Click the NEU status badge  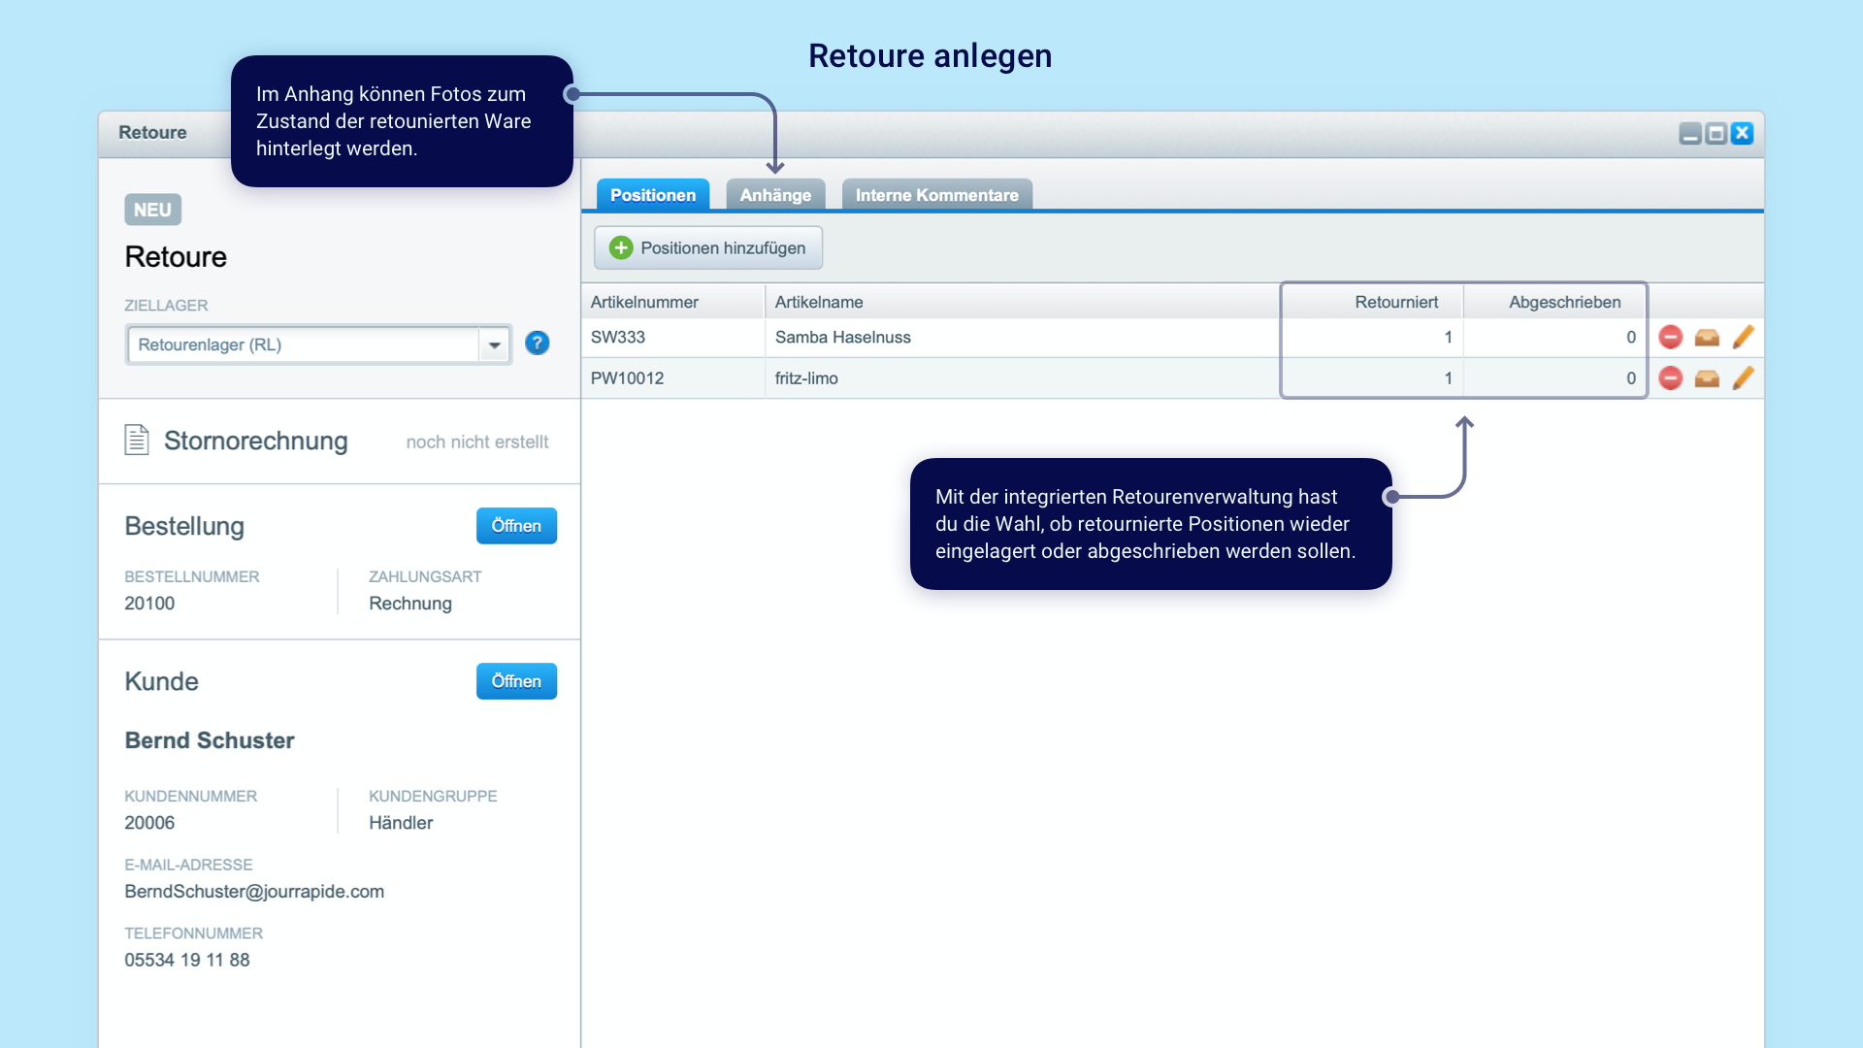tap(152, 210)
